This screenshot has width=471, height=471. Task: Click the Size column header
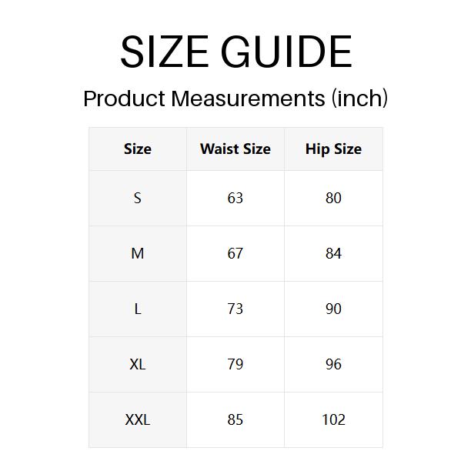point(138,149)
